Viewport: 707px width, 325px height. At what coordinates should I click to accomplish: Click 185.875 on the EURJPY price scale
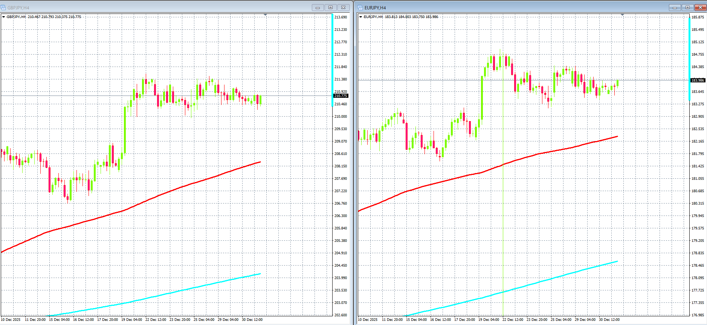pyautogui.click(x=698, y=17)
